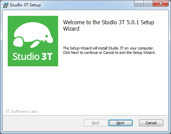The image size is (171, 134).
Task: Click the manatee's flipper in the logo
Action: pos(35,44)
